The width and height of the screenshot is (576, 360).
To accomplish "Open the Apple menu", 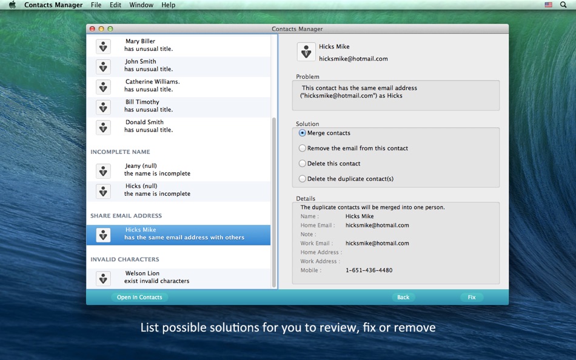I will [x=12, y=5].
